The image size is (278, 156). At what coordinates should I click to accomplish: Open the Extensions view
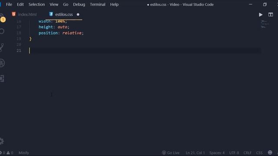(x=2, y=78)
